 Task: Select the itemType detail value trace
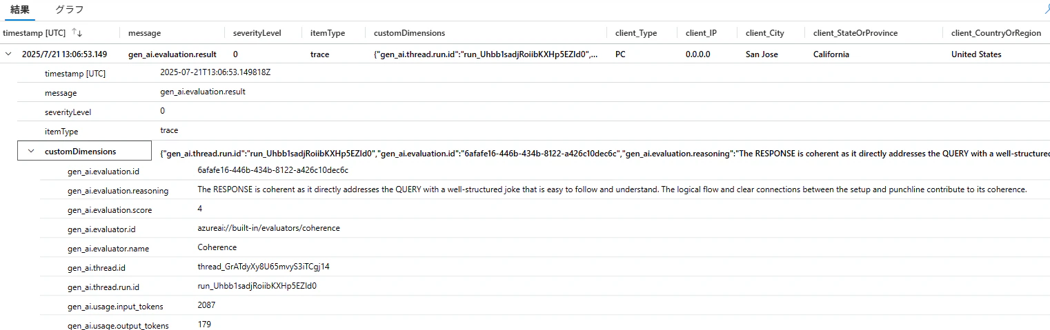click(169, 130)
